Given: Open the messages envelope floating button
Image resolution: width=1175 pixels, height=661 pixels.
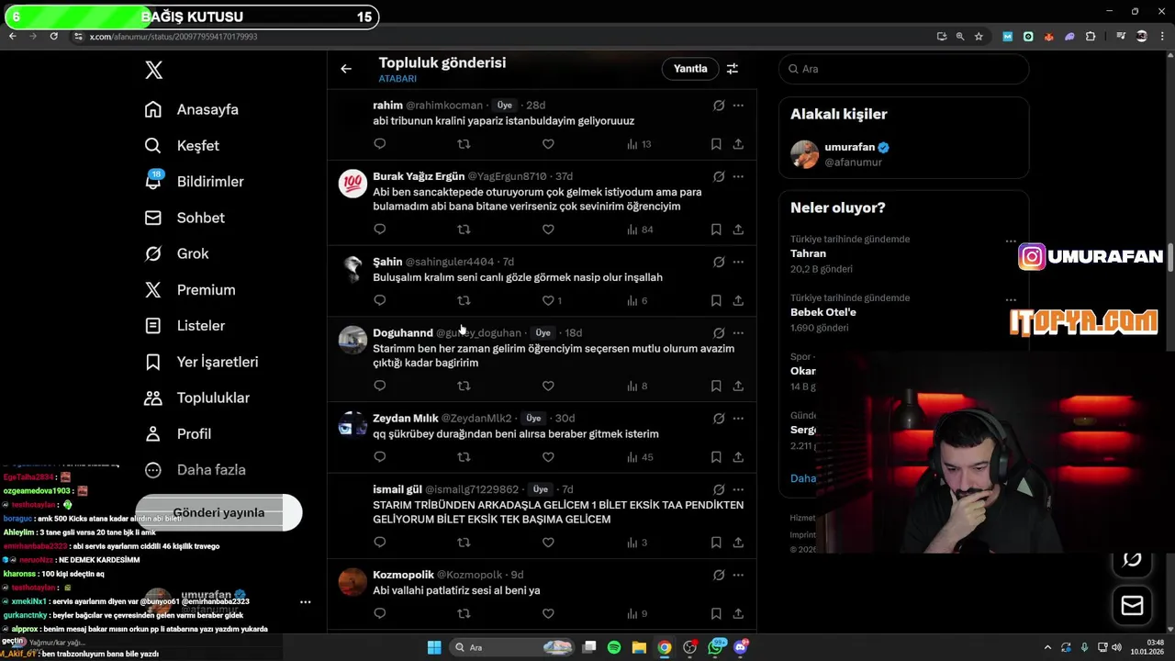Looking at the screenshot, I should click(1132, 606).
